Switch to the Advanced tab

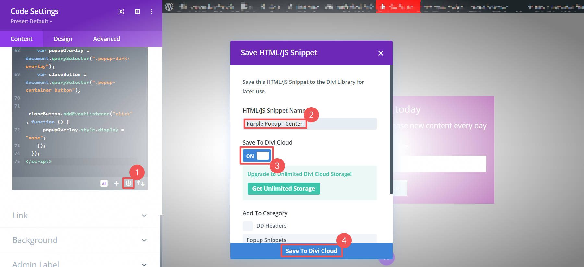[106, 39]
